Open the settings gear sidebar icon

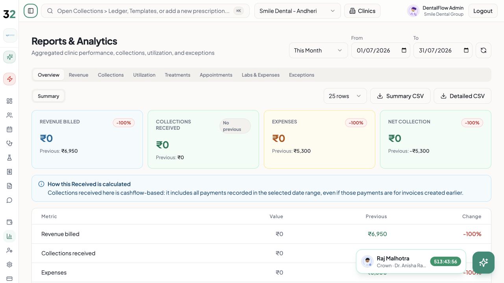(x=9, y=265)
